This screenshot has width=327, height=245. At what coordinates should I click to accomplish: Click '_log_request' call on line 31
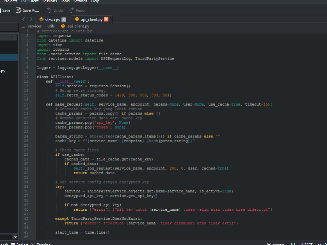[99, 168]
